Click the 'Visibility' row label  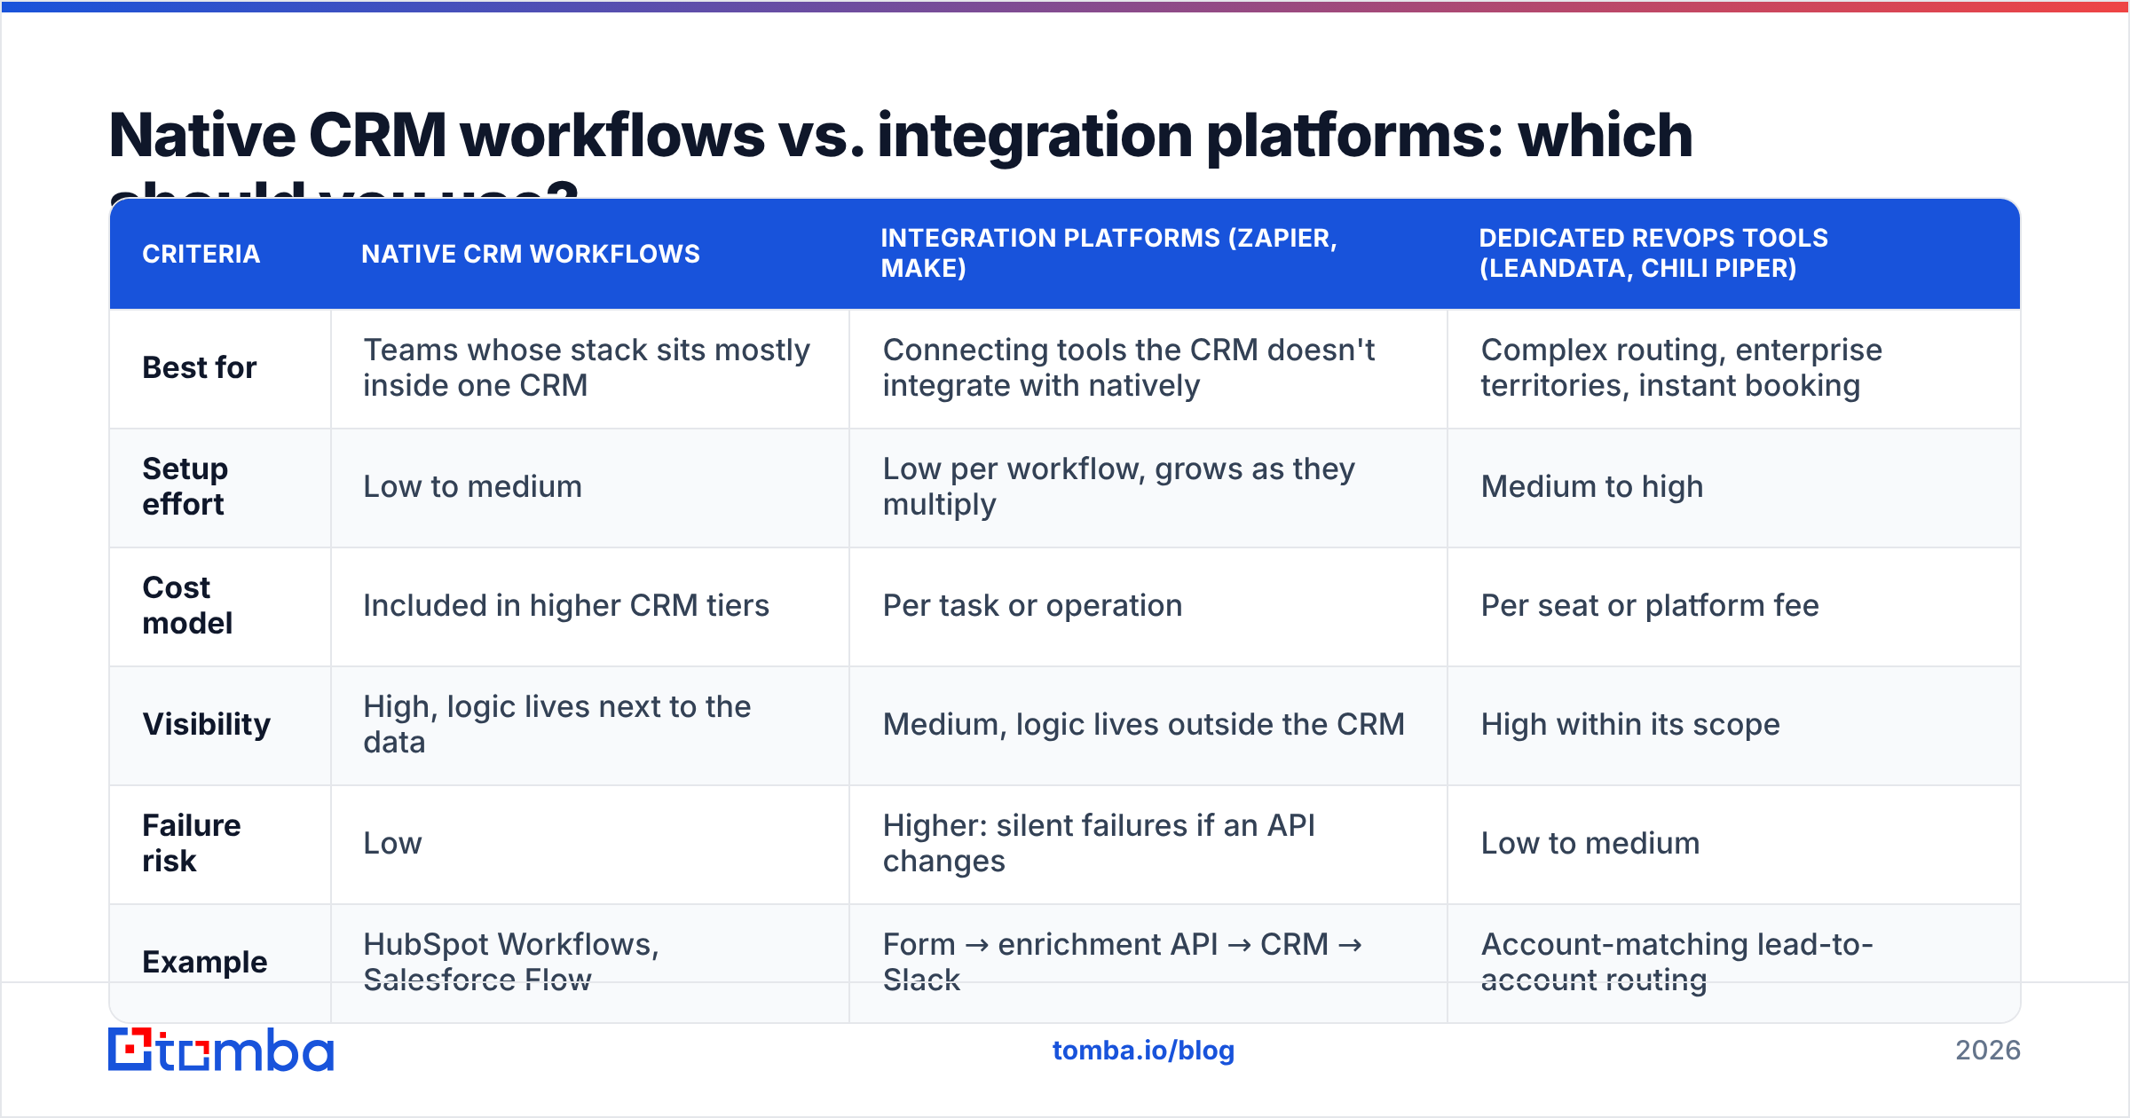click(x=207, y=724)
